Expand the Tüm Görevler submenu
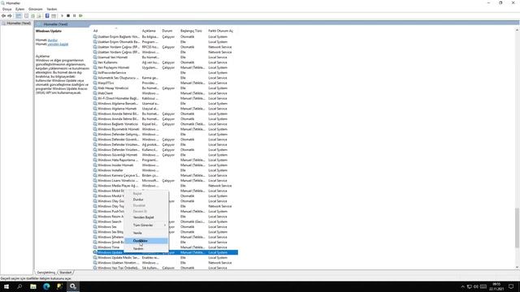Viewport: 520px width, 292px height. click(146, 225)
